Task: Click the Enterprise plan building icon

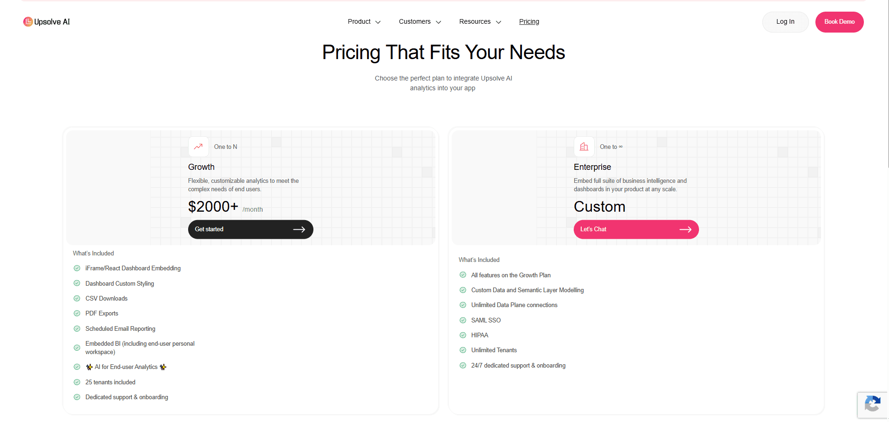Action: (584, 147)
